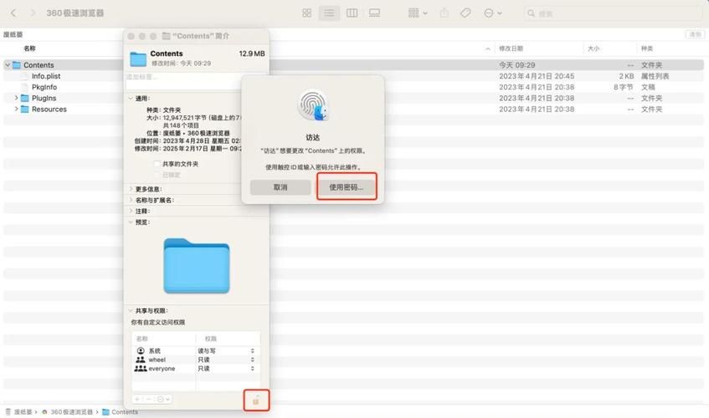Sort by 修改日期 column header
709x418 pixels.
coord(511,48)
